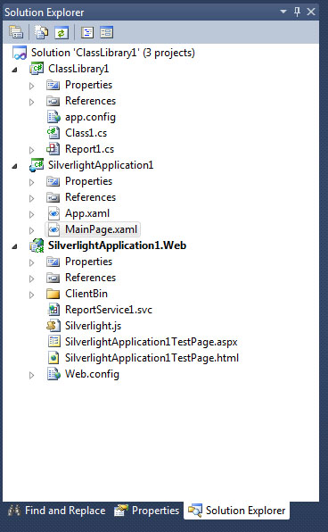This screenshot has width=328, height=532.
Task: Click References folder icon under ClassLibrary1
Action: click(x=53, y=101)
